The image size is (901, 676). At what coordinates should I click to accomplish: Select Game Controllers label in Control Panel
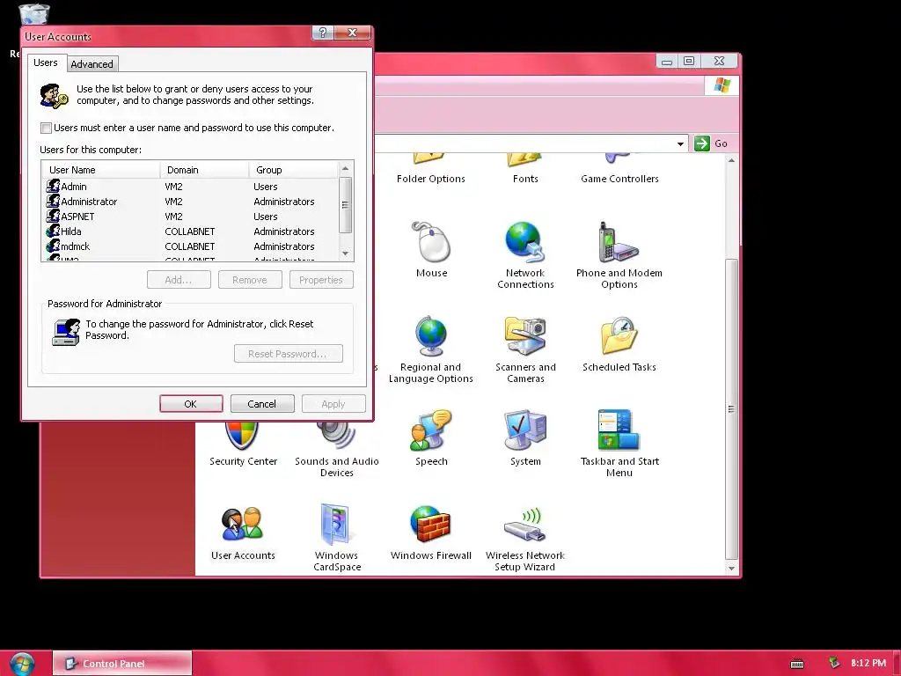point(619,179)
